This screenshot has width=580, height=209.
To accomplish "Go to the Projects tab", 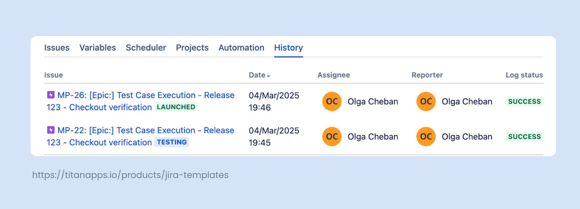I will click(x=192, y=48).
